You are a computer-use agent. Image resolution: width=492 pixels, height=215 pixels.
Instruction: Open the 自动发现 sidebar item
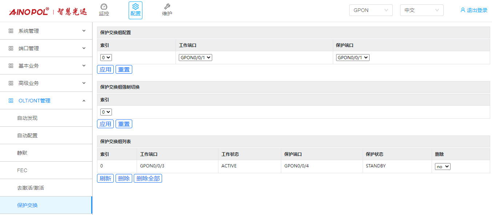click(x=28, y=118)
